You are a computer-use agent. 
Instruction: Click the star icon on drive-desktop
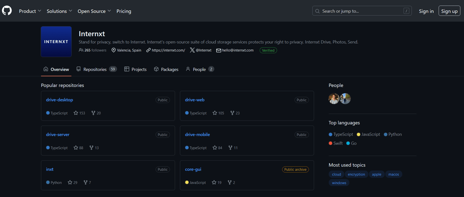click(x=76, y=113)
